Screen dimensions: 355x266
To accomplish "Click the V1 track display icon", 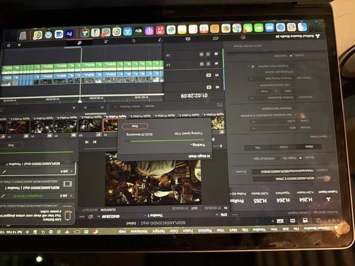I will pos(209,75).
